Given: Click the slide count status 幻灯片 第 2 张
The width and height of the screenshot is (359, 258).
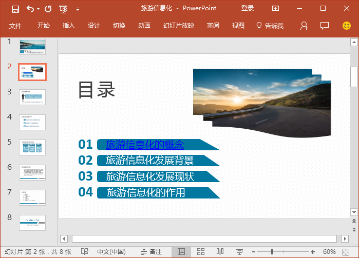Looking at the screenshot, I should (38, 252).
